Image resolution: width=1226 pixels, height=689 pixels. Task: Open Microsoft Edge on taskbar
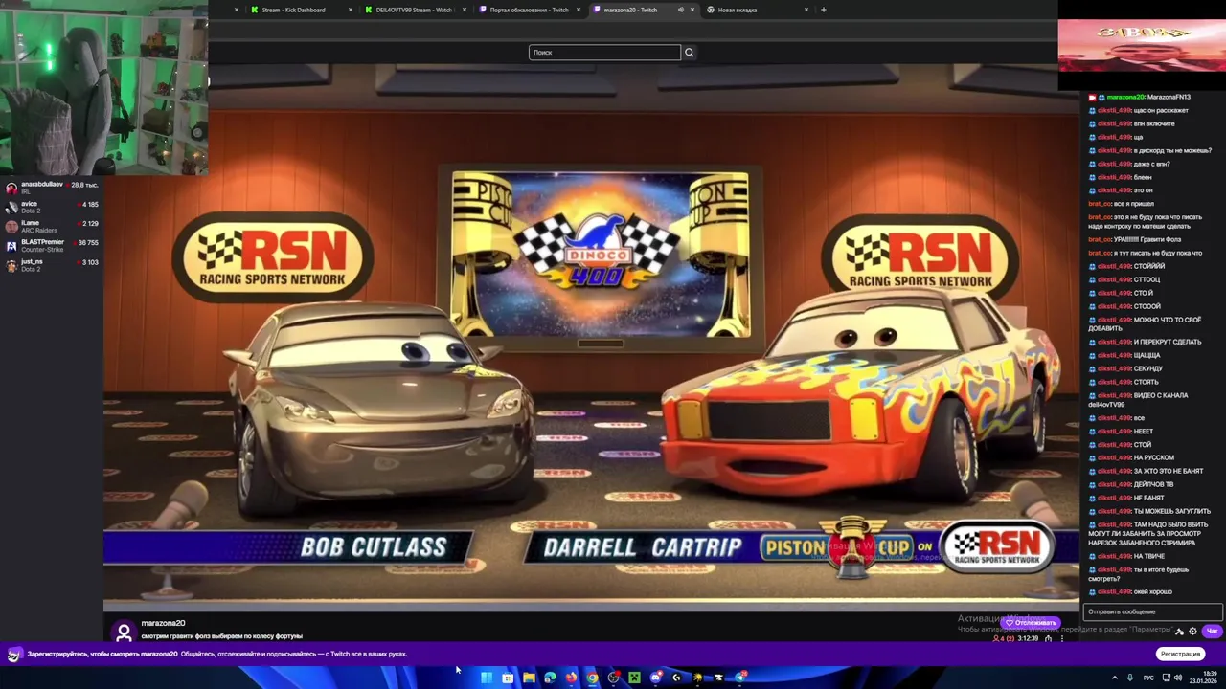click(x=550, y=678)
